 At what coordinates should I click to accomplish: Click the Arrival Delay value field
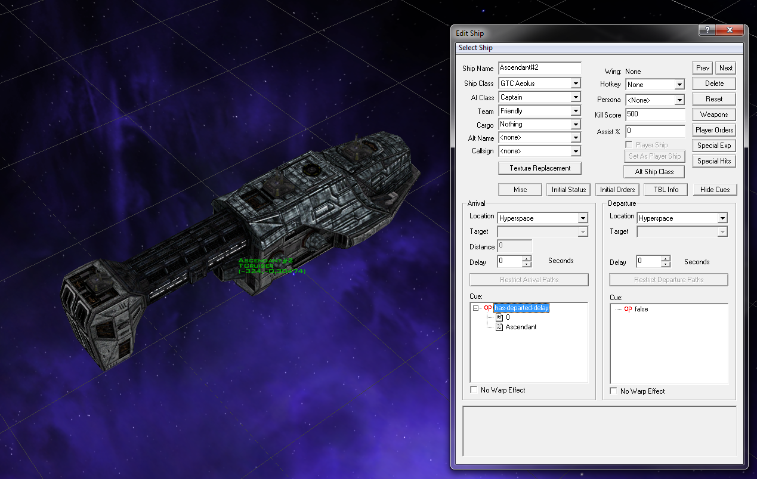point(509,261)
